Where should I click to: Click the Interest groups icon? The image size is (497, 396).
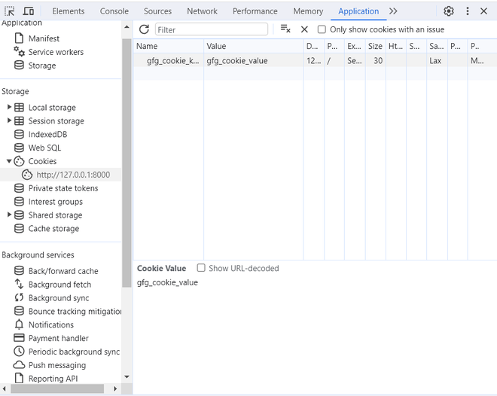pyautogui.click(x=19, y=202)
